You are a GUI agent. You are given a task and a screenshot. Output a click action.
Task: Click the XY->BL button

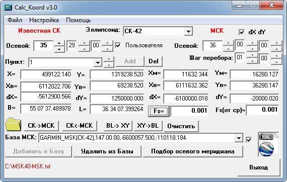[148, 126]
